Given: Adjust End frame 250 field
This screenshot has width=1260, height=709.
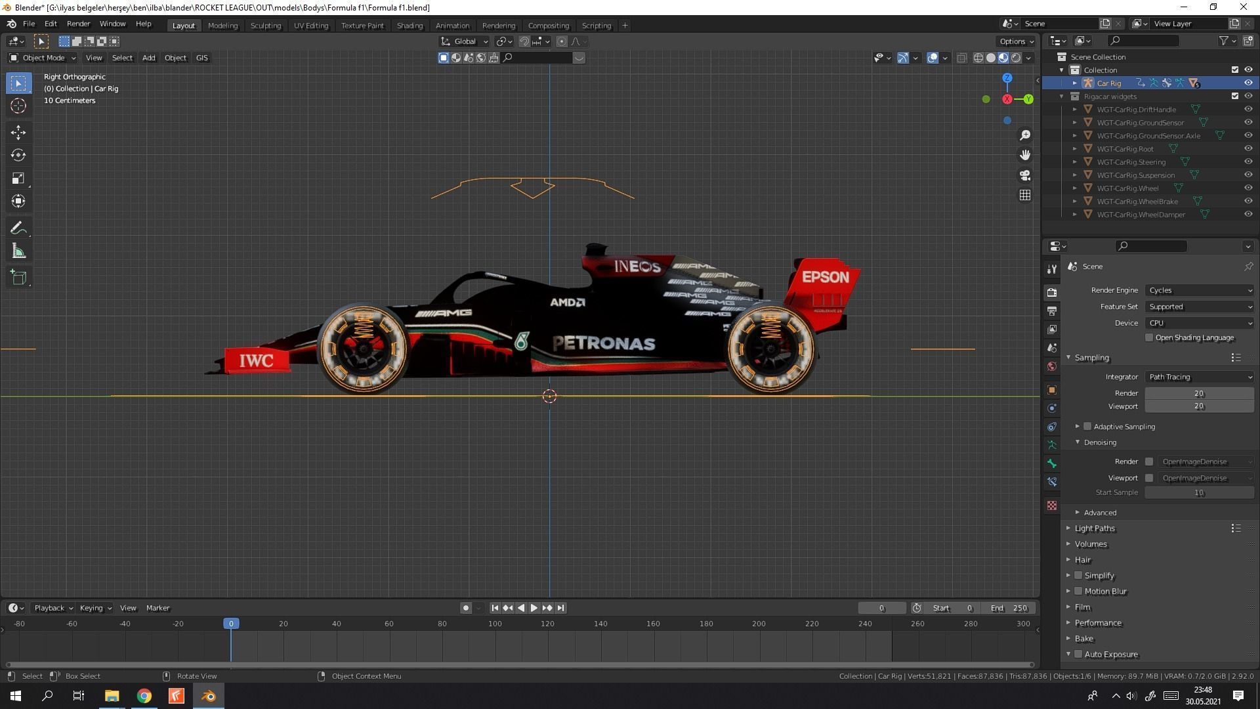Looking at the screenshot, I should (1010, 608).
